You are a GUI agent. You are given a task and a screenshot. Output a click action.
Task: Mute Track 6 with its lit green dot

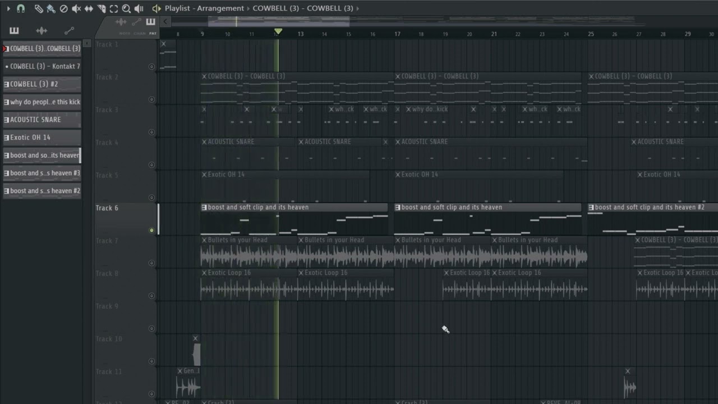coord(151,230)
